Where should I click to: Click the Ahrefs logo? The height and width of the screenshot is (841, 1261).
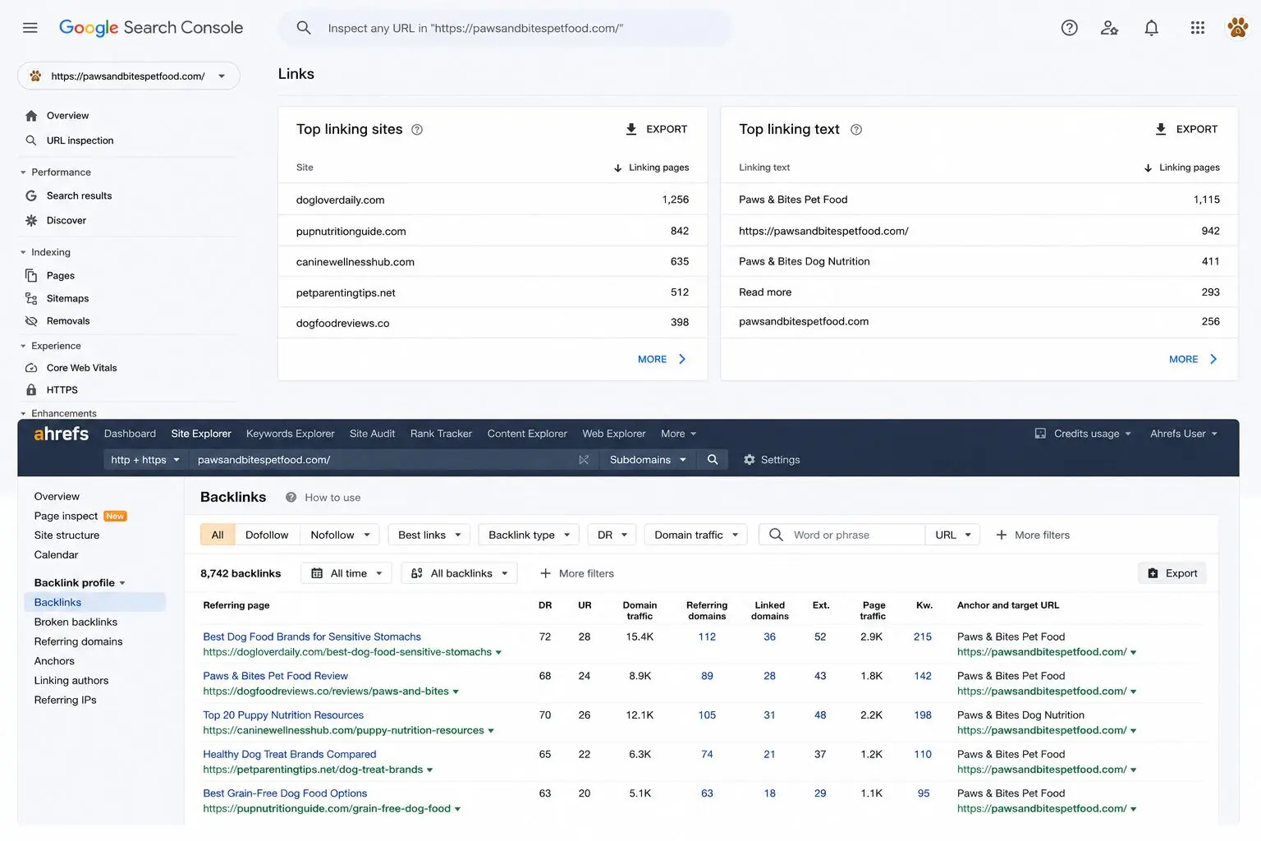tap(61, 434)
